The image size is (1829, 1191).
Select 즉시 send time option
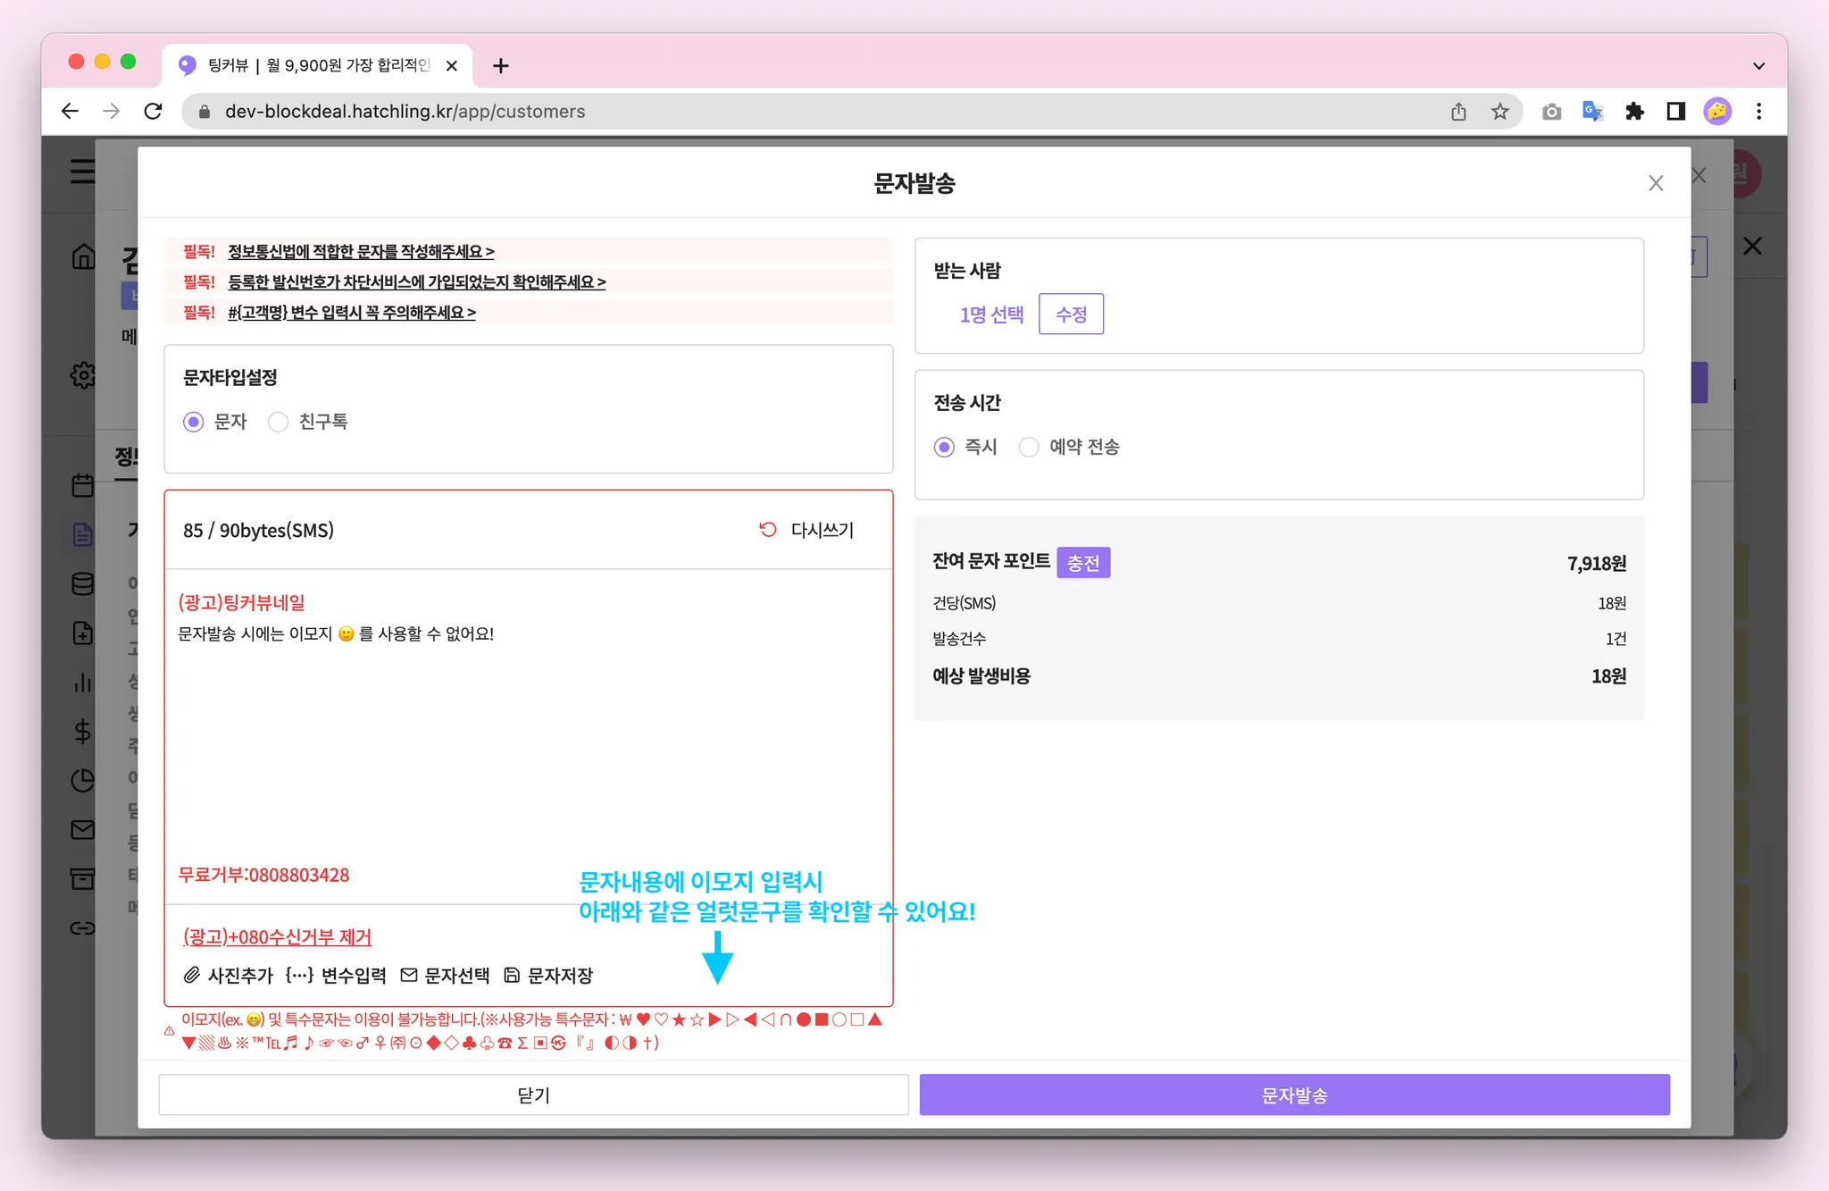click(944, 447)
